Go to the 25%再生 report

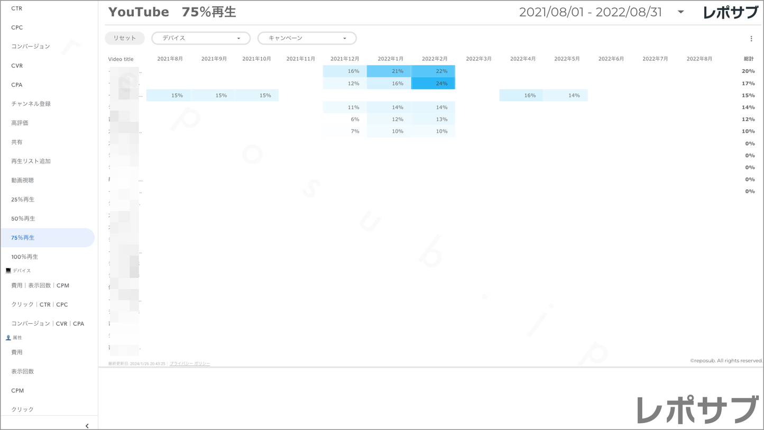coord(23,199)
